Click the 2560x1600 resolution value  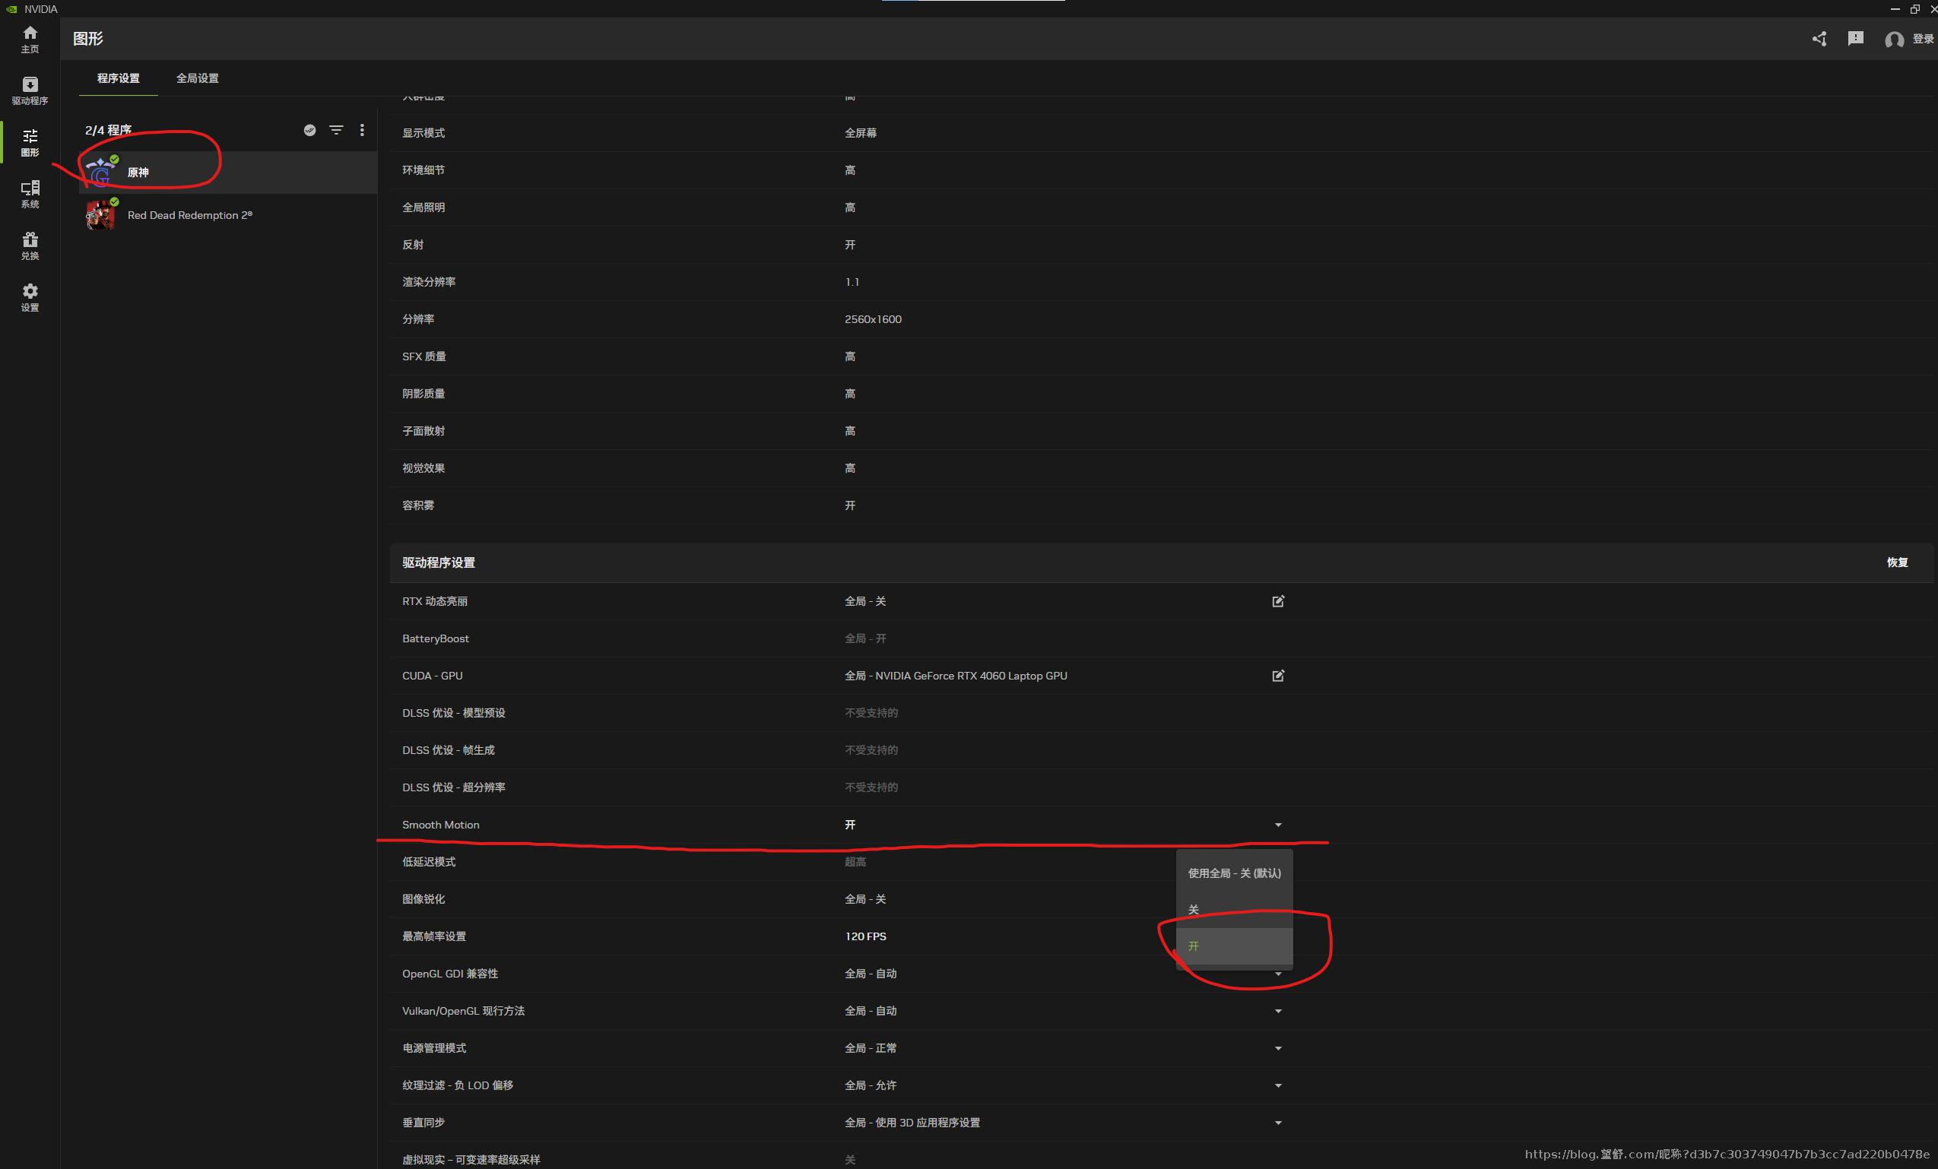point(873,319)
